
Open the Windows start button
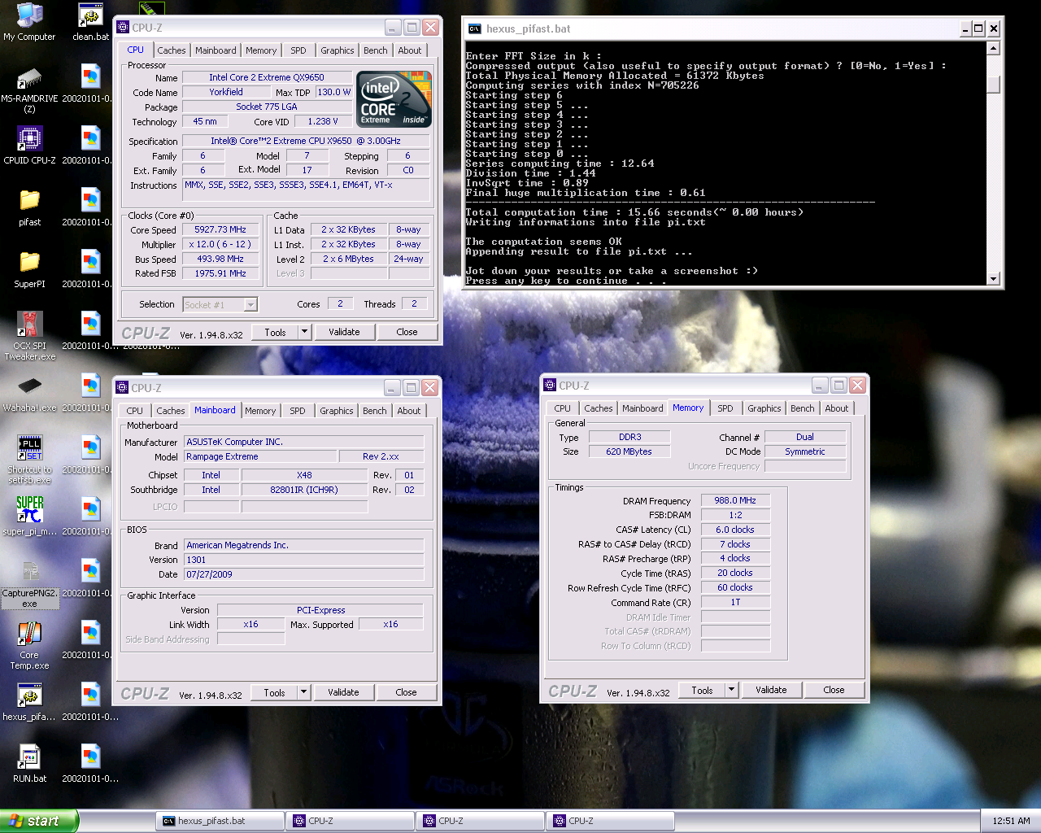[39, 821]
